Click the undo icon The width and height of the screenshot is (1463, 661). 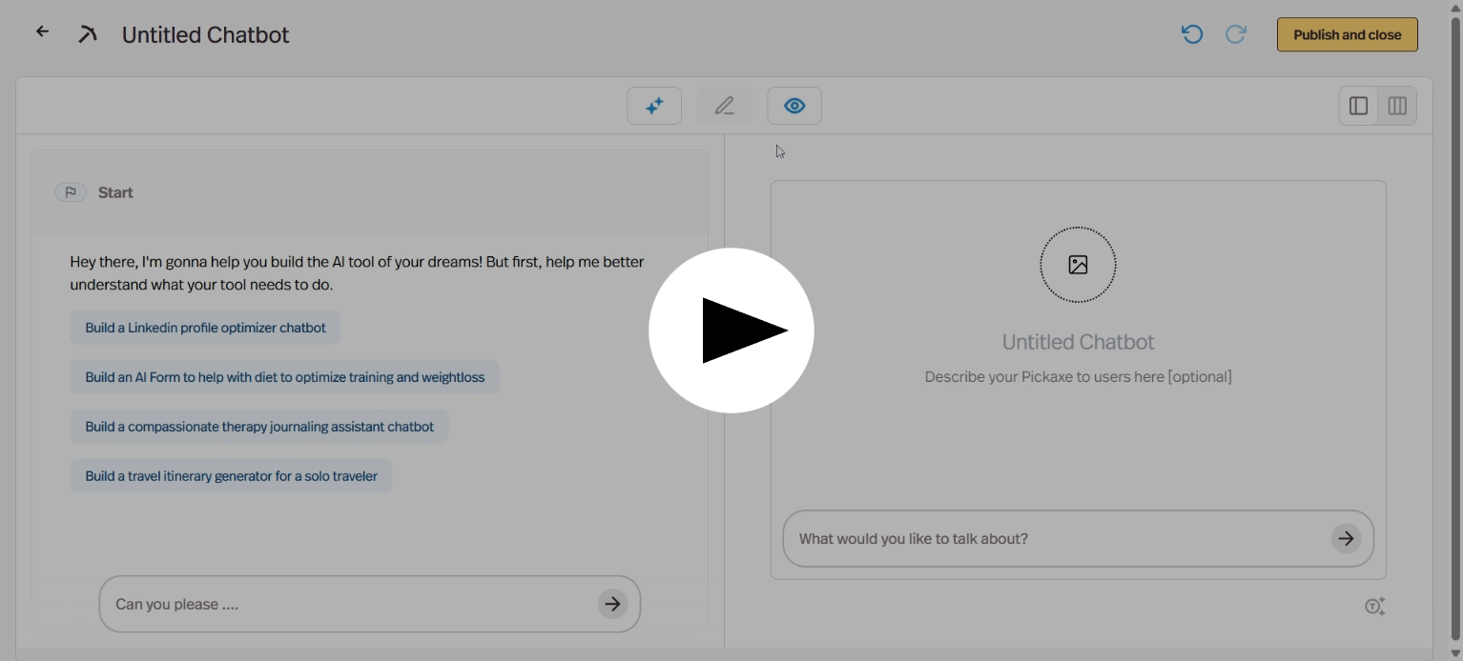click(1191, 34)
